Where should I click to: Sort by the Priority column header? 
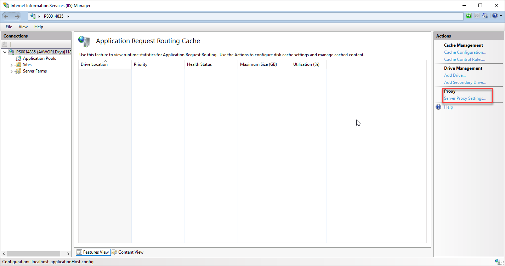tap(158, 64)
